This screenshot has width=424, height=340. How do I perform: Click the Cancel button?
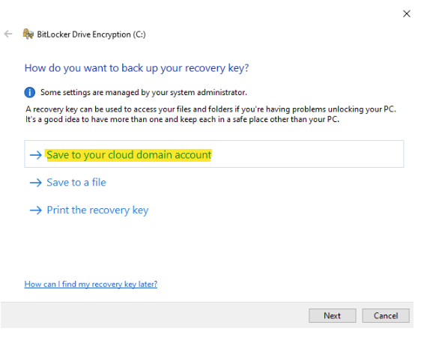pos(386,316)
